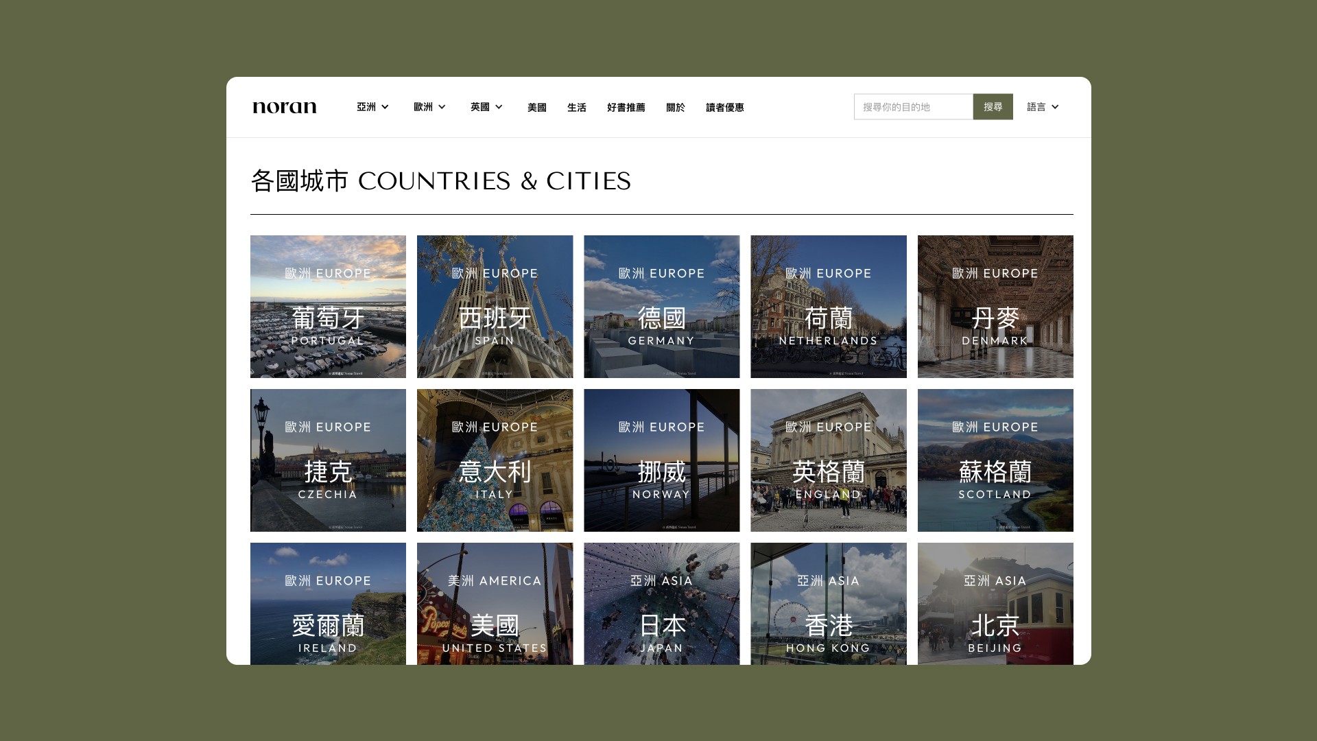Open the 生活 menu item

pyautogui.click(x=576, y=108)
